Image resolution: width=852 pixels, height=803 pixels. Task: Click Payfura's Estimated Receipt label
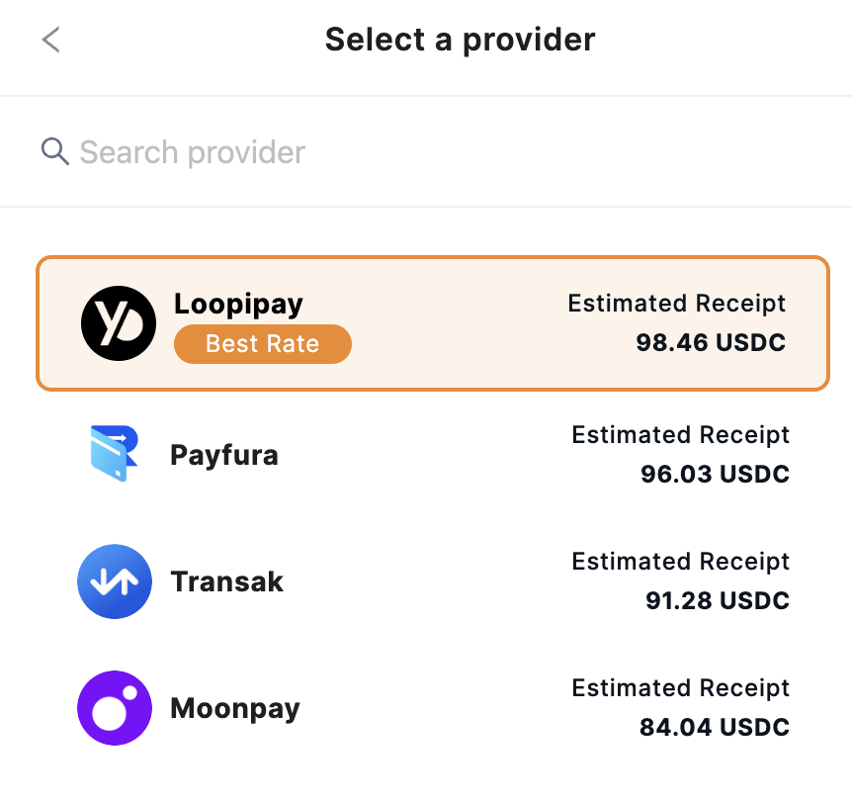click(x=681, y=435)
